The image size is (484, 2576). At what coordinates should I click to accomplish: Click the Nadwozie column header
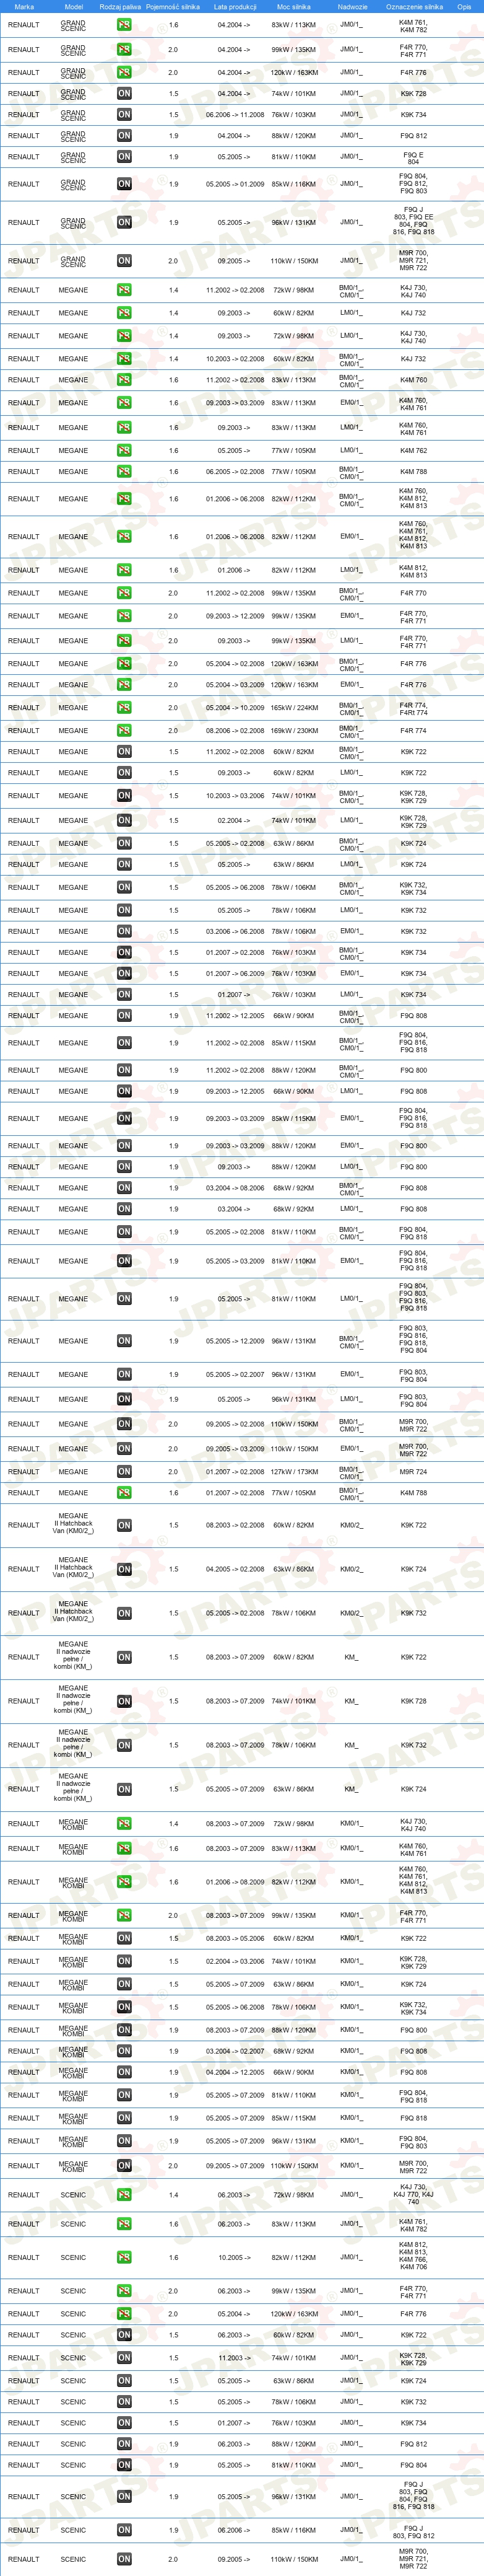[352, 6]
